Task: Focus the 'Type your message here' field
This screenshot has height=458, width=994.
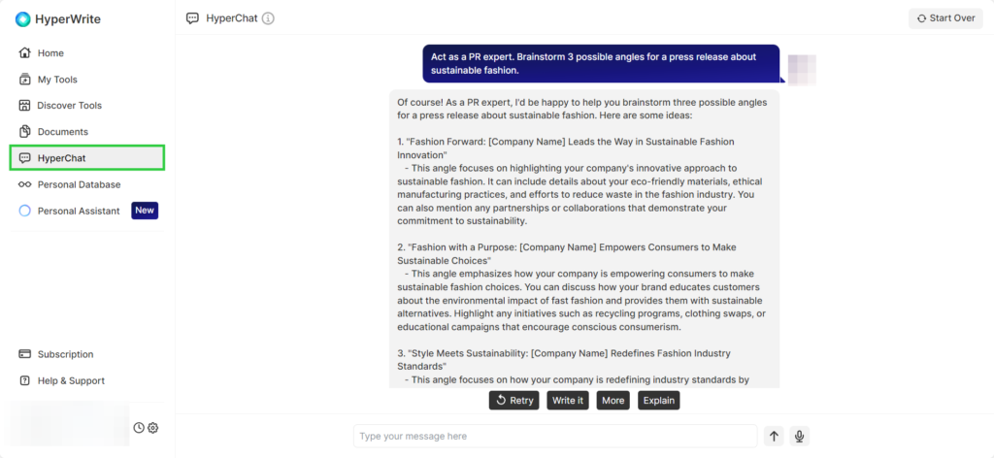Action: 554,437
